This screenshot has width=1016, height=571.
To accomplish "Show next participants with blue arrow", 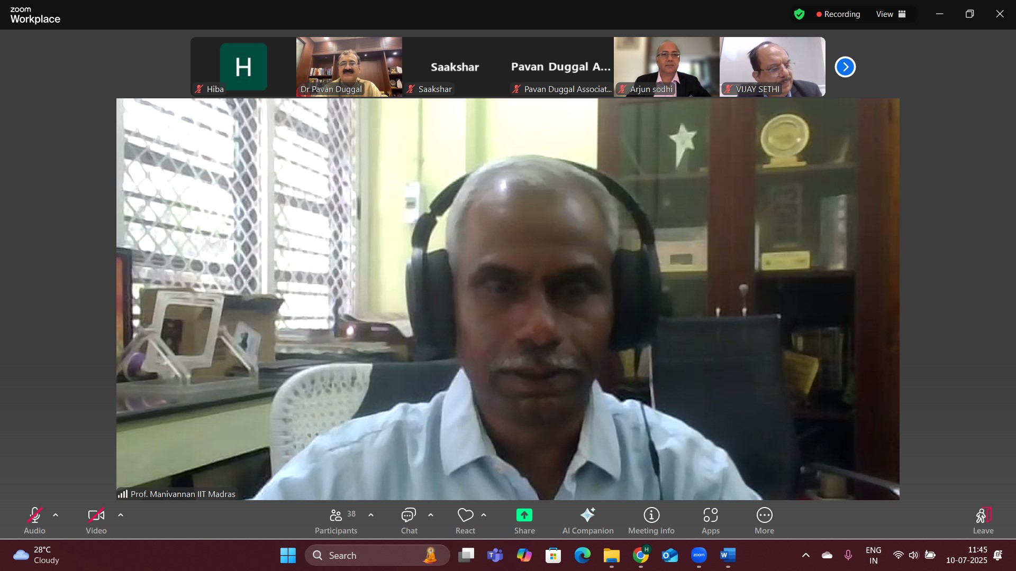I will pos(845,67).
